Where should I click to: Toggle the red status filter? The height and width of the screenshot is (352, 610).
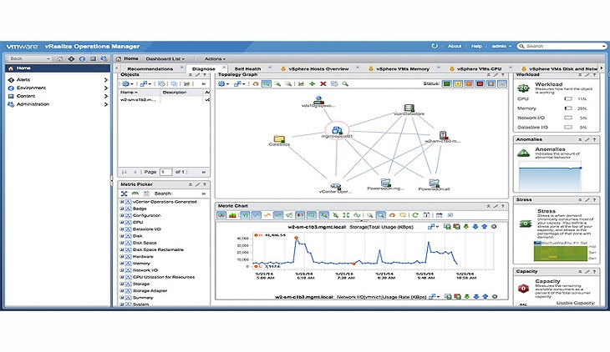480,84
